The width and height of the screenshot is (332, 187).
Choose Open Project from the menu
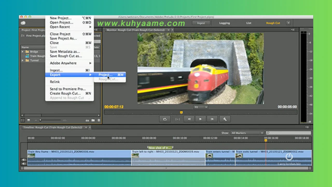point(70,22)
